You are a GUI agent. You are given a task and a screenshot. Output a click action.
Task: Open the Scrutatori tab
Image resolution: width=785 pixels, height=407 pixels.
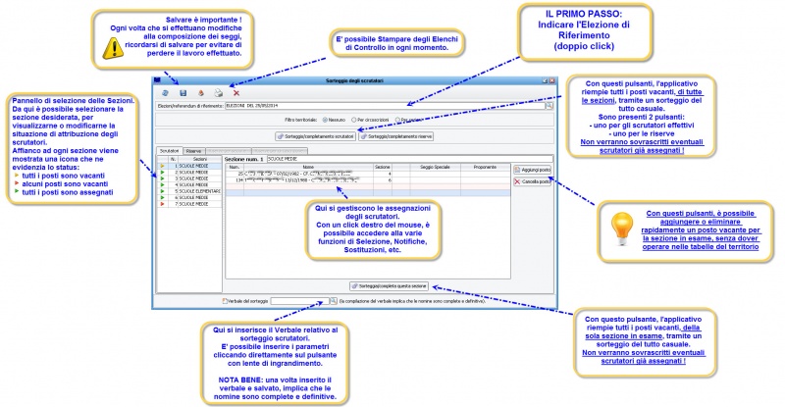pyautogui.click(x=169, y=151)
